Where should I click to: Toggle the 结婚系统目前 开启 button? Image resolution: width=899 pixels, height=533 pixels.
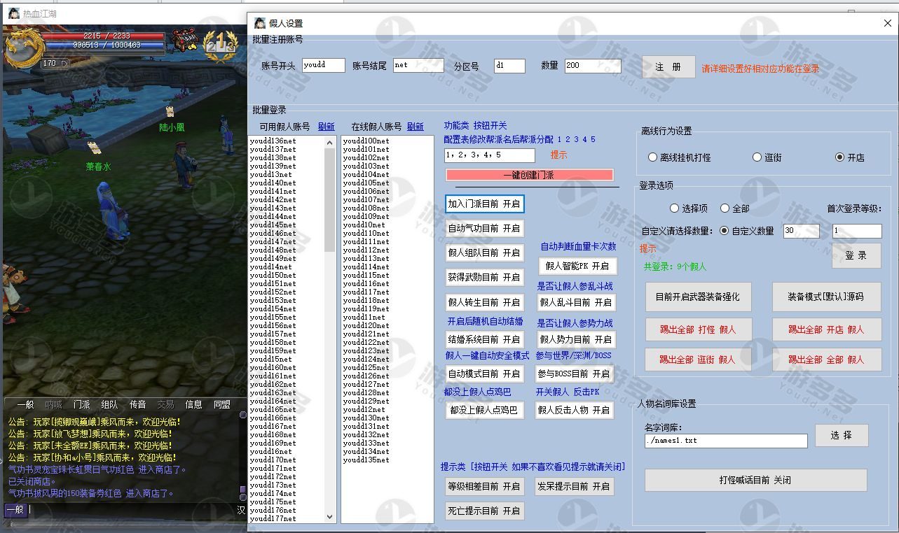click(x=484, y=339)
